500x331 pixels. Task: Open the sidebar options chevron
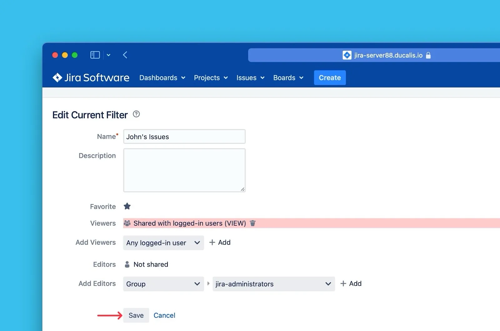point(108,55)
